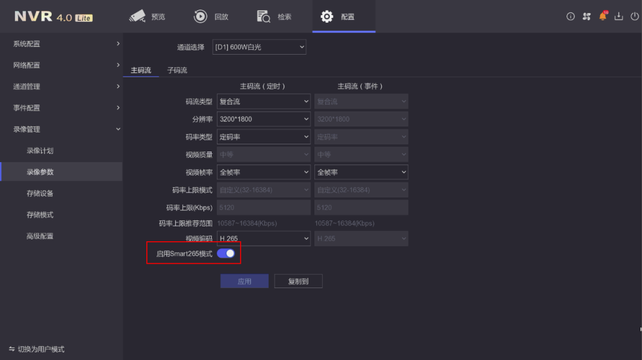
Task: Click the 复制到 button
Action: [298, 282]
